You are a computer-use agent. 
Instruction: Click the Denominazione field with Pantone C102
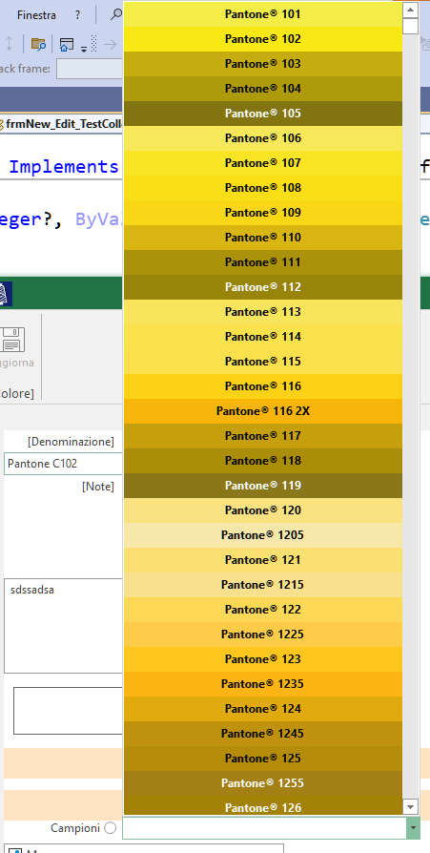[x=64, y=464]
